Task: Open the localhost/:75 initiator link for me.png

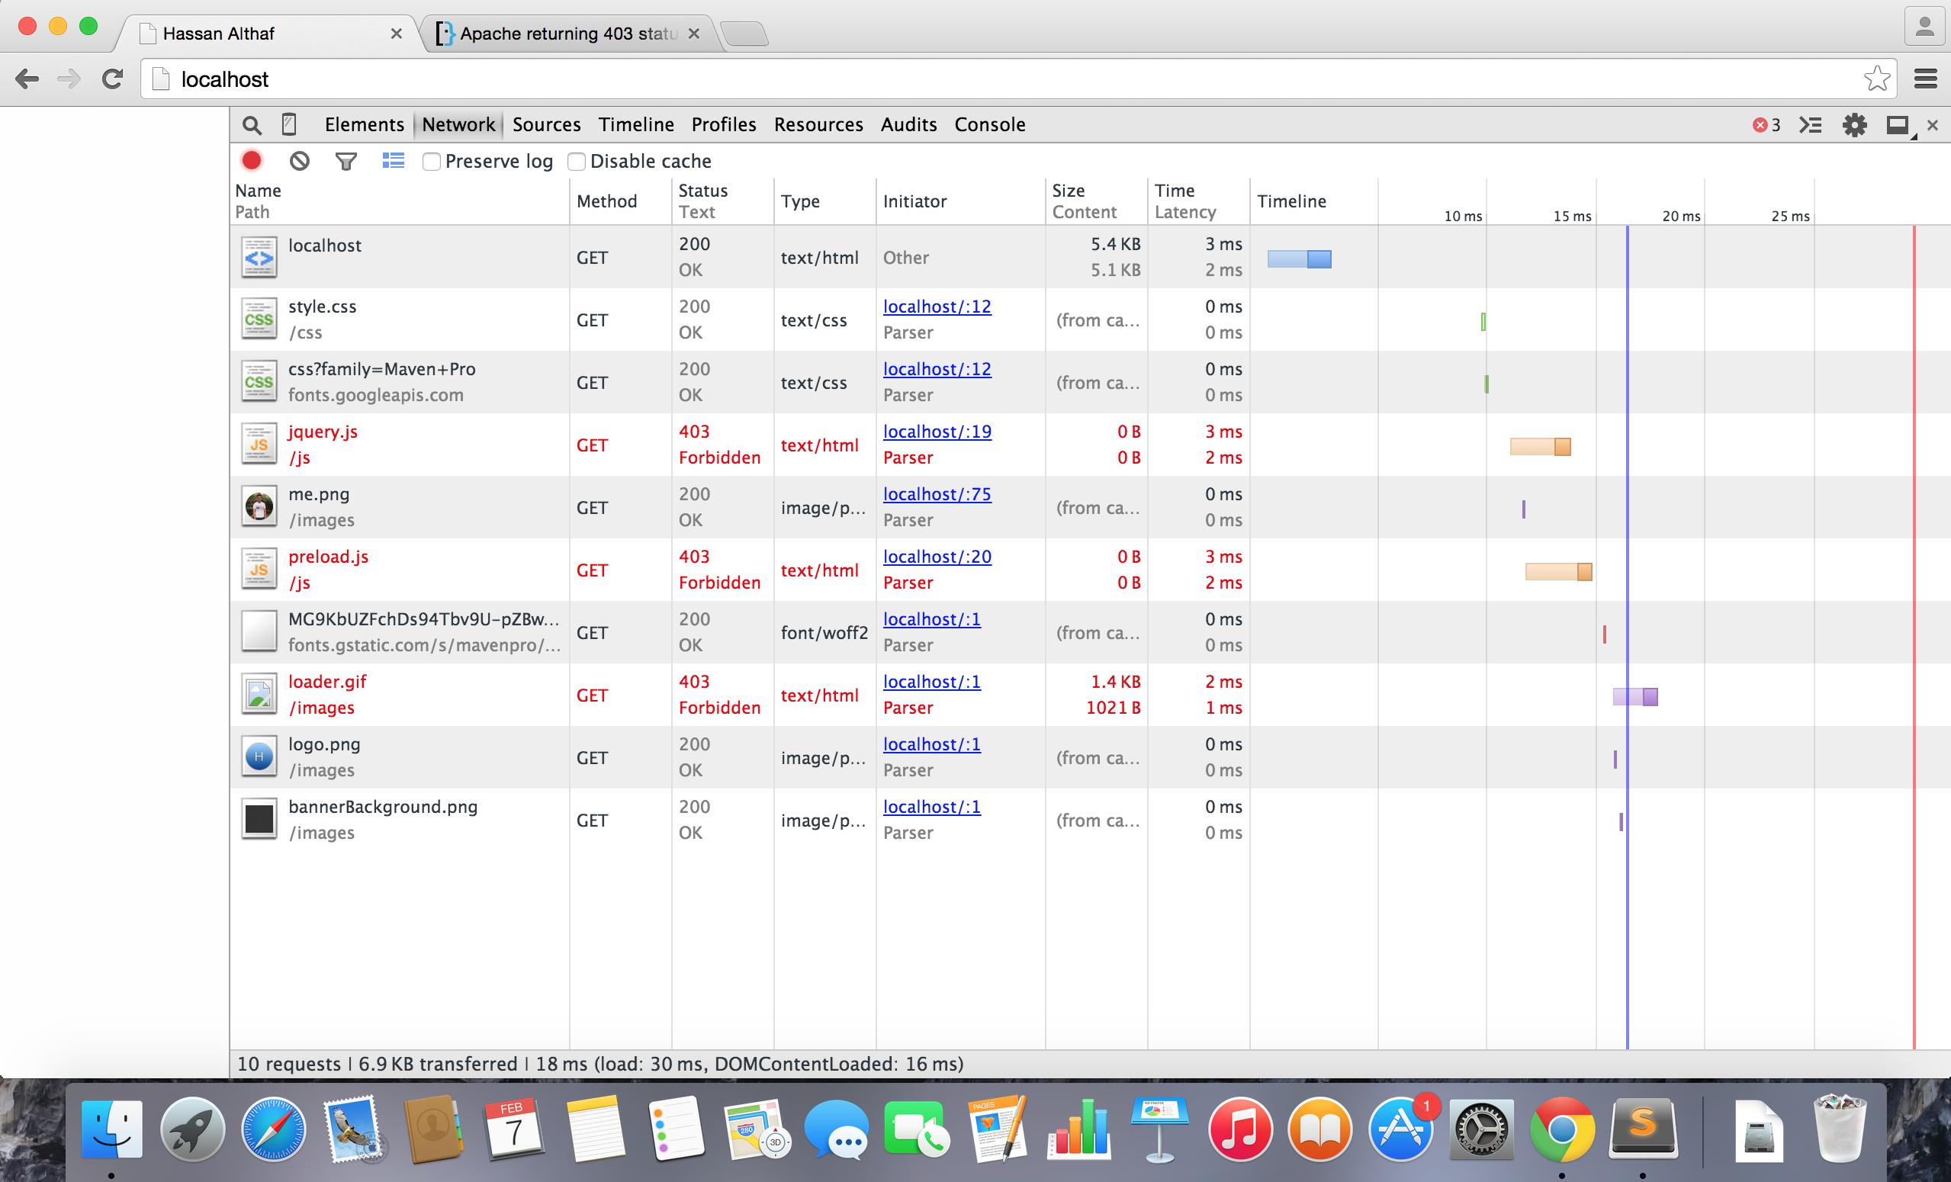Action: pyautogui.click(x=937, y=494)
